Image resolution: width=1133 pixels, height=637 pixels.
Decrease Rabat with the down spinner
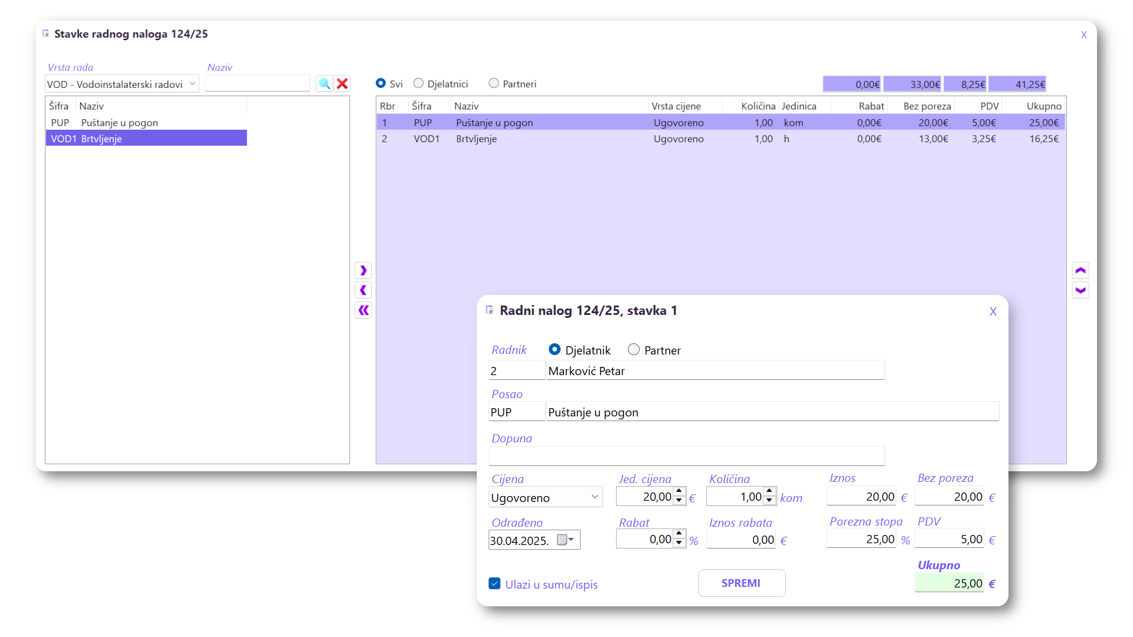679,543
